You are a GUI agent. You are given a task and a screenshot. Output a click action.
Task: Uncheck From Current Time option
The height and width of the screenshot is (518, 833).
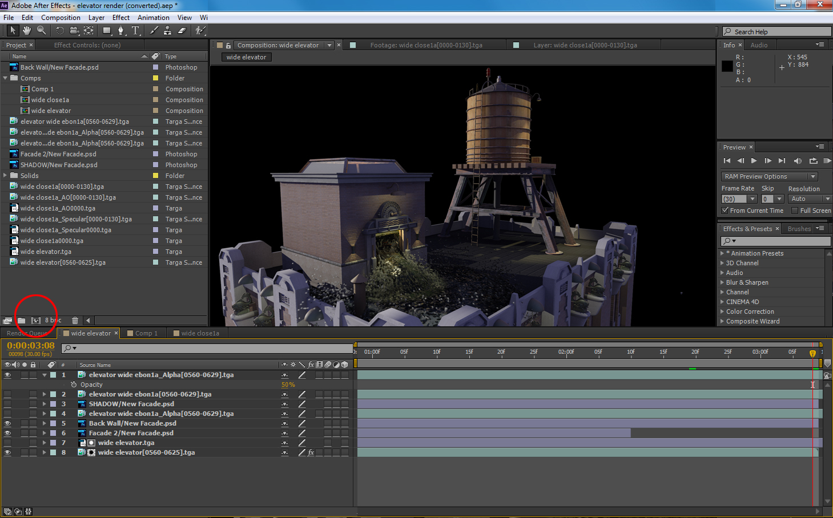725,211
